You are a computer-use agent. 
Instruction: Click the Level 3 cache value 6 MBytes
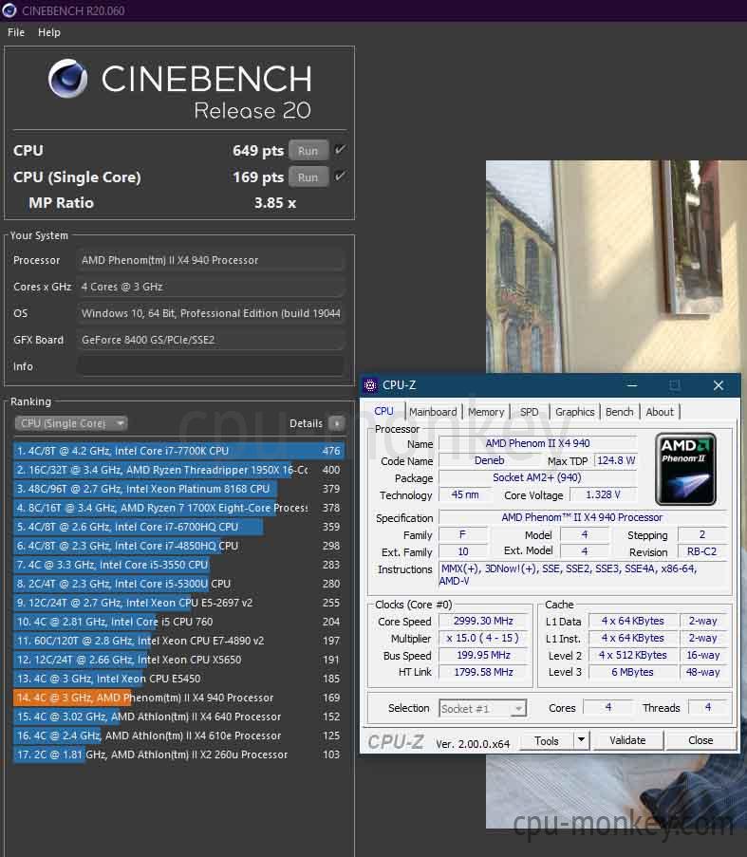pyautogui.click(x=632, y=672)
